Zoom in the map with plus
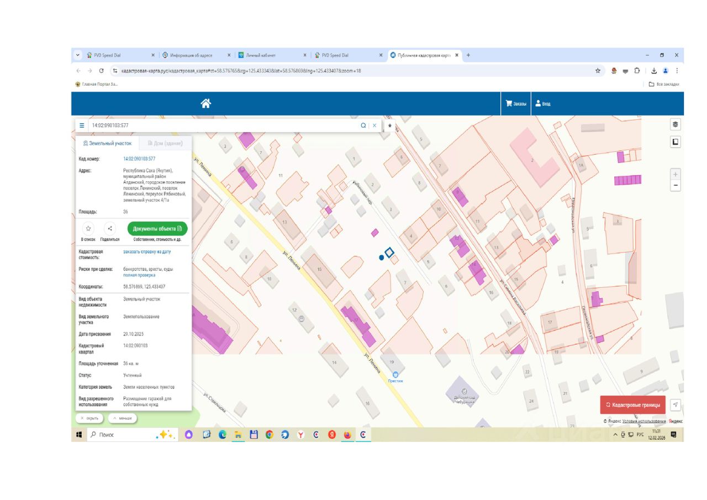The width and height of the screenshot is (707, 500). coord(675,174)
